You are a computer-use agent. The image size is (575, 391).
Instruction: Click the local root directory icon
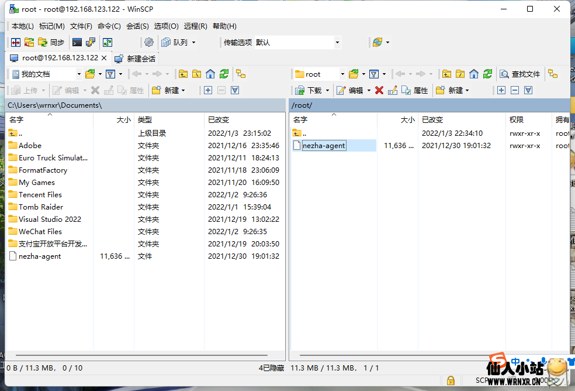tap(196, 74)
